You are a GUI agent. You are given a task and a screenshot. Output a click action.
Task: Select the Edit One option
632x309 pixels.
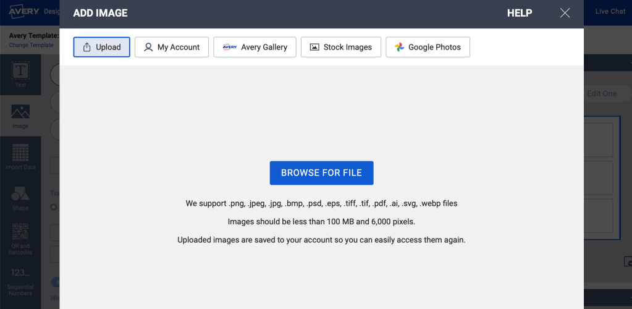pos(601,93)
